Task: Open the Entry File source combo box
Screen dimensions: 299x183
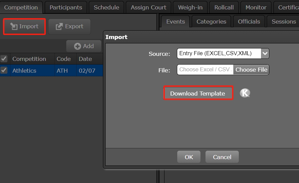Action: 219,53
